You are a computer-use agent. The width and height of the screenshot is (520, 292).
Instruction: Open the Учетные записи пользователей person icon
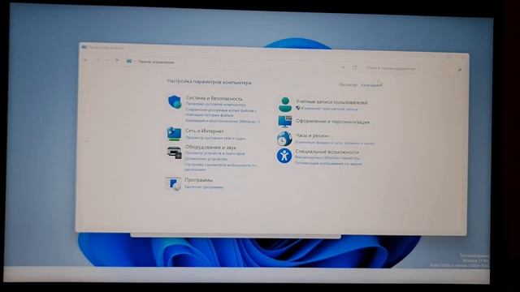(285, 105)
